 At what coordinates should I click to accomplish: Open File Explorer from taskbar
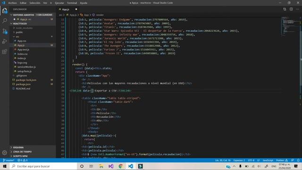(x=101, y=166)
